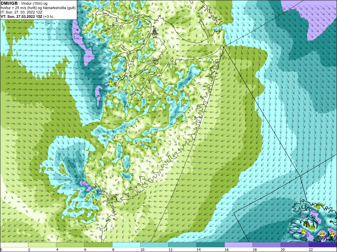Pick the 0–2 m/s cream legend swatch

(14, 245)
